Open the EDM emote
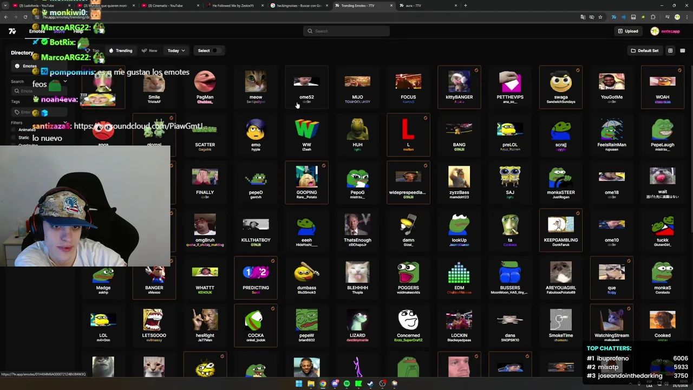693x390 pixels. (x=459, y=278)
